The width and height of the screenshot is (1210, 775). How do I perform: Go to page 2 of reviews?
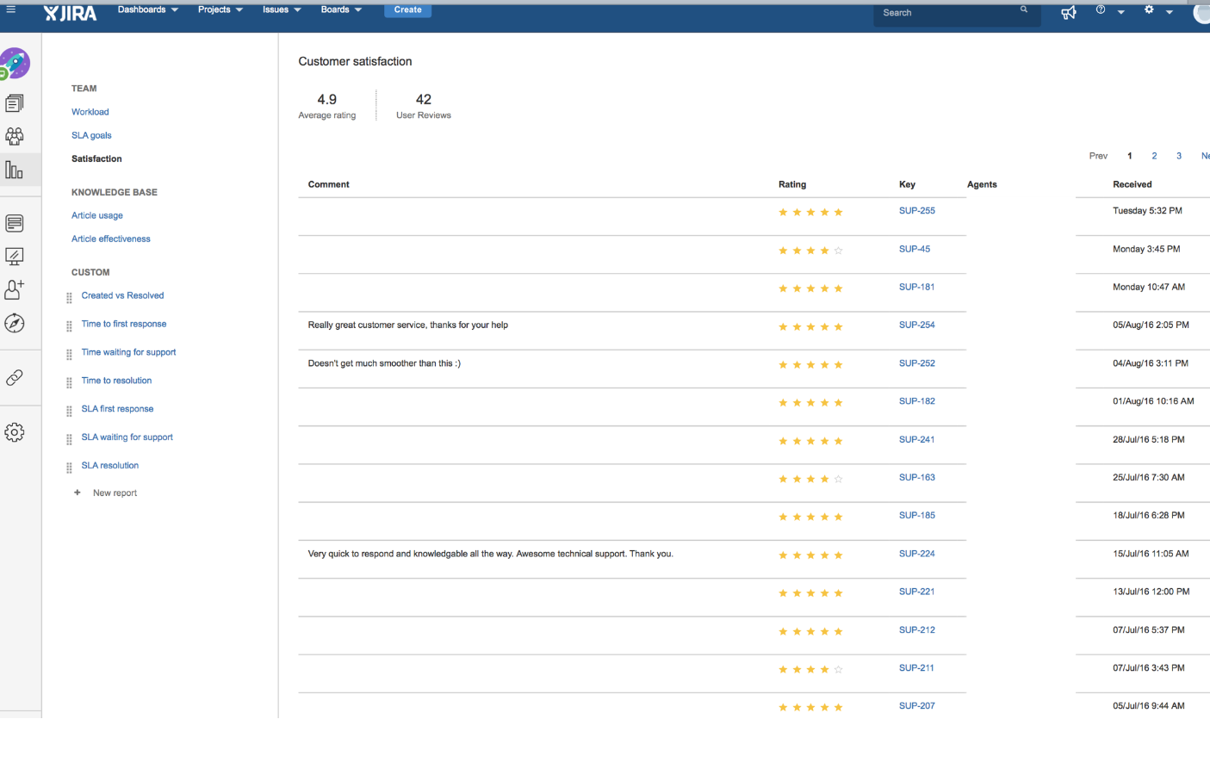coord(1154,156)
